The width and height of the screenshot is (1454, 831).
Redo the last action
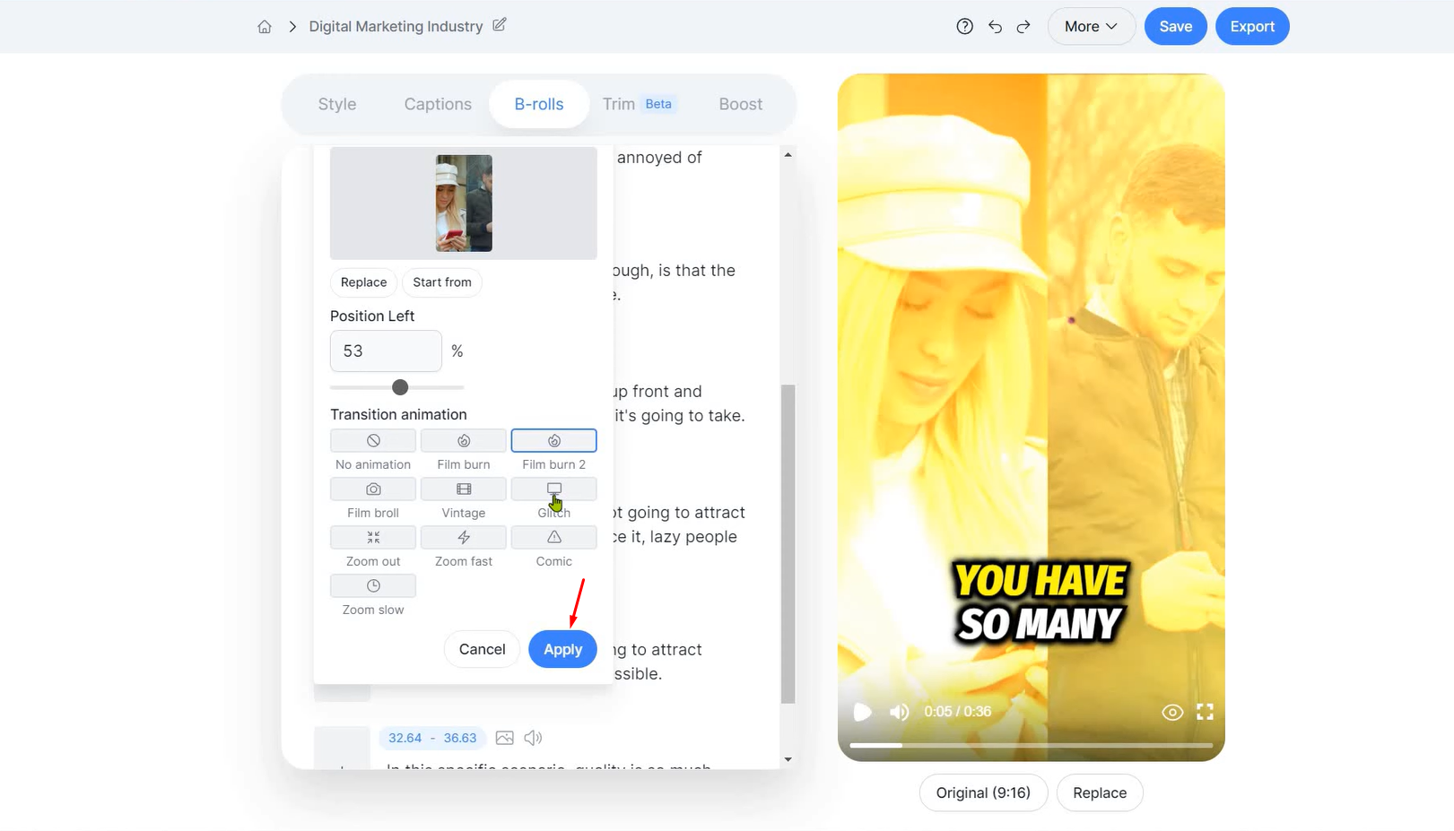(1023, 27)
